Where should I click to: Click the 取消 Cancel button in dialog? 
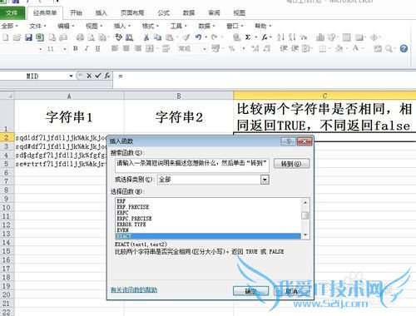point(291,291)
